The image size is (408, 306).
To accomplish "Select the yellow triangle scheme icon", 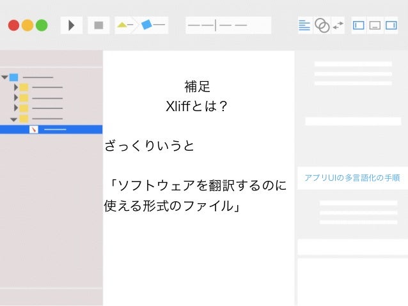I will [122, 25].
